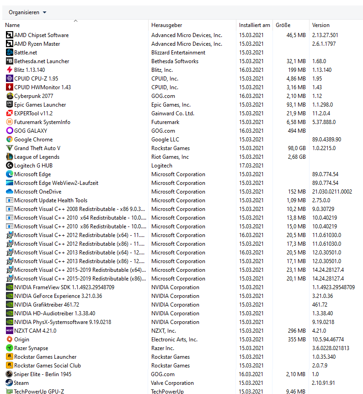The image size is (363, 394).
Task: Click the Futuremark SystemInfo icon
Action: (10, 122)
